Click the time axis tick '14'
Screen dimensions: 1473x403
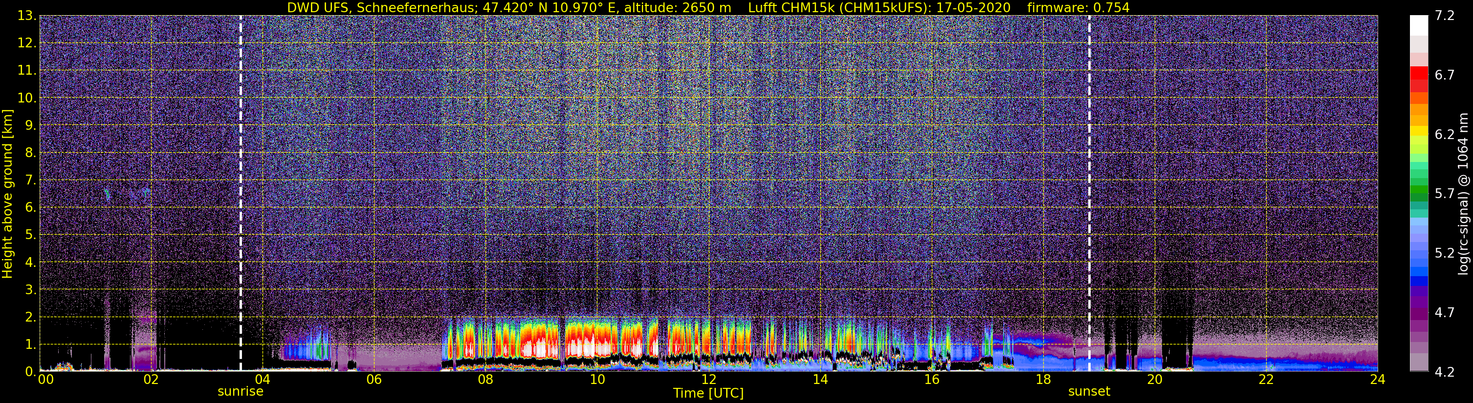pos(820,380)
